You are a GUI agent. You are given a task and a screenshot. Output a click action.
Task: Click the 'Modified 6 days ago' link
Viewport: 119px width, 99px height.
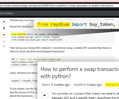[88, 85]
